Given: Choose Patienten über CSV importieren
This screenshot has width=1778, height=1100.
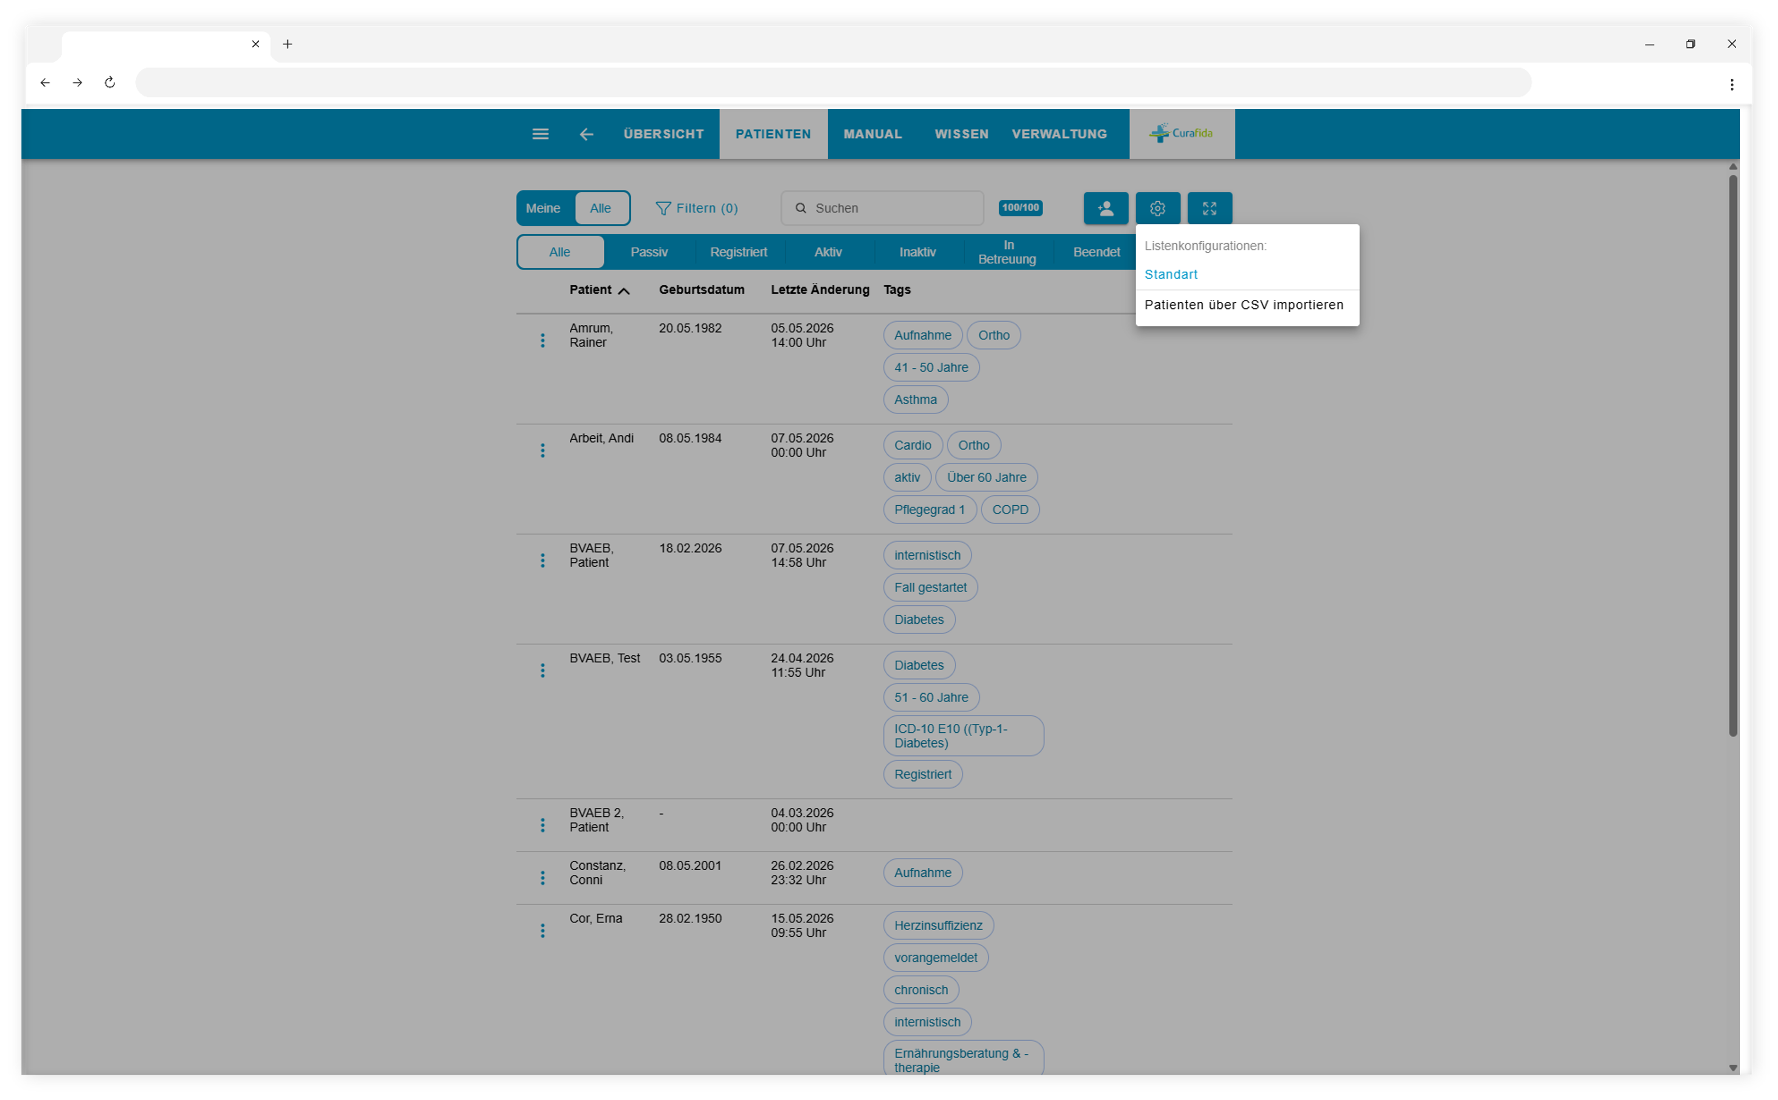Looking at the screenshot, I should (1247, 305).
